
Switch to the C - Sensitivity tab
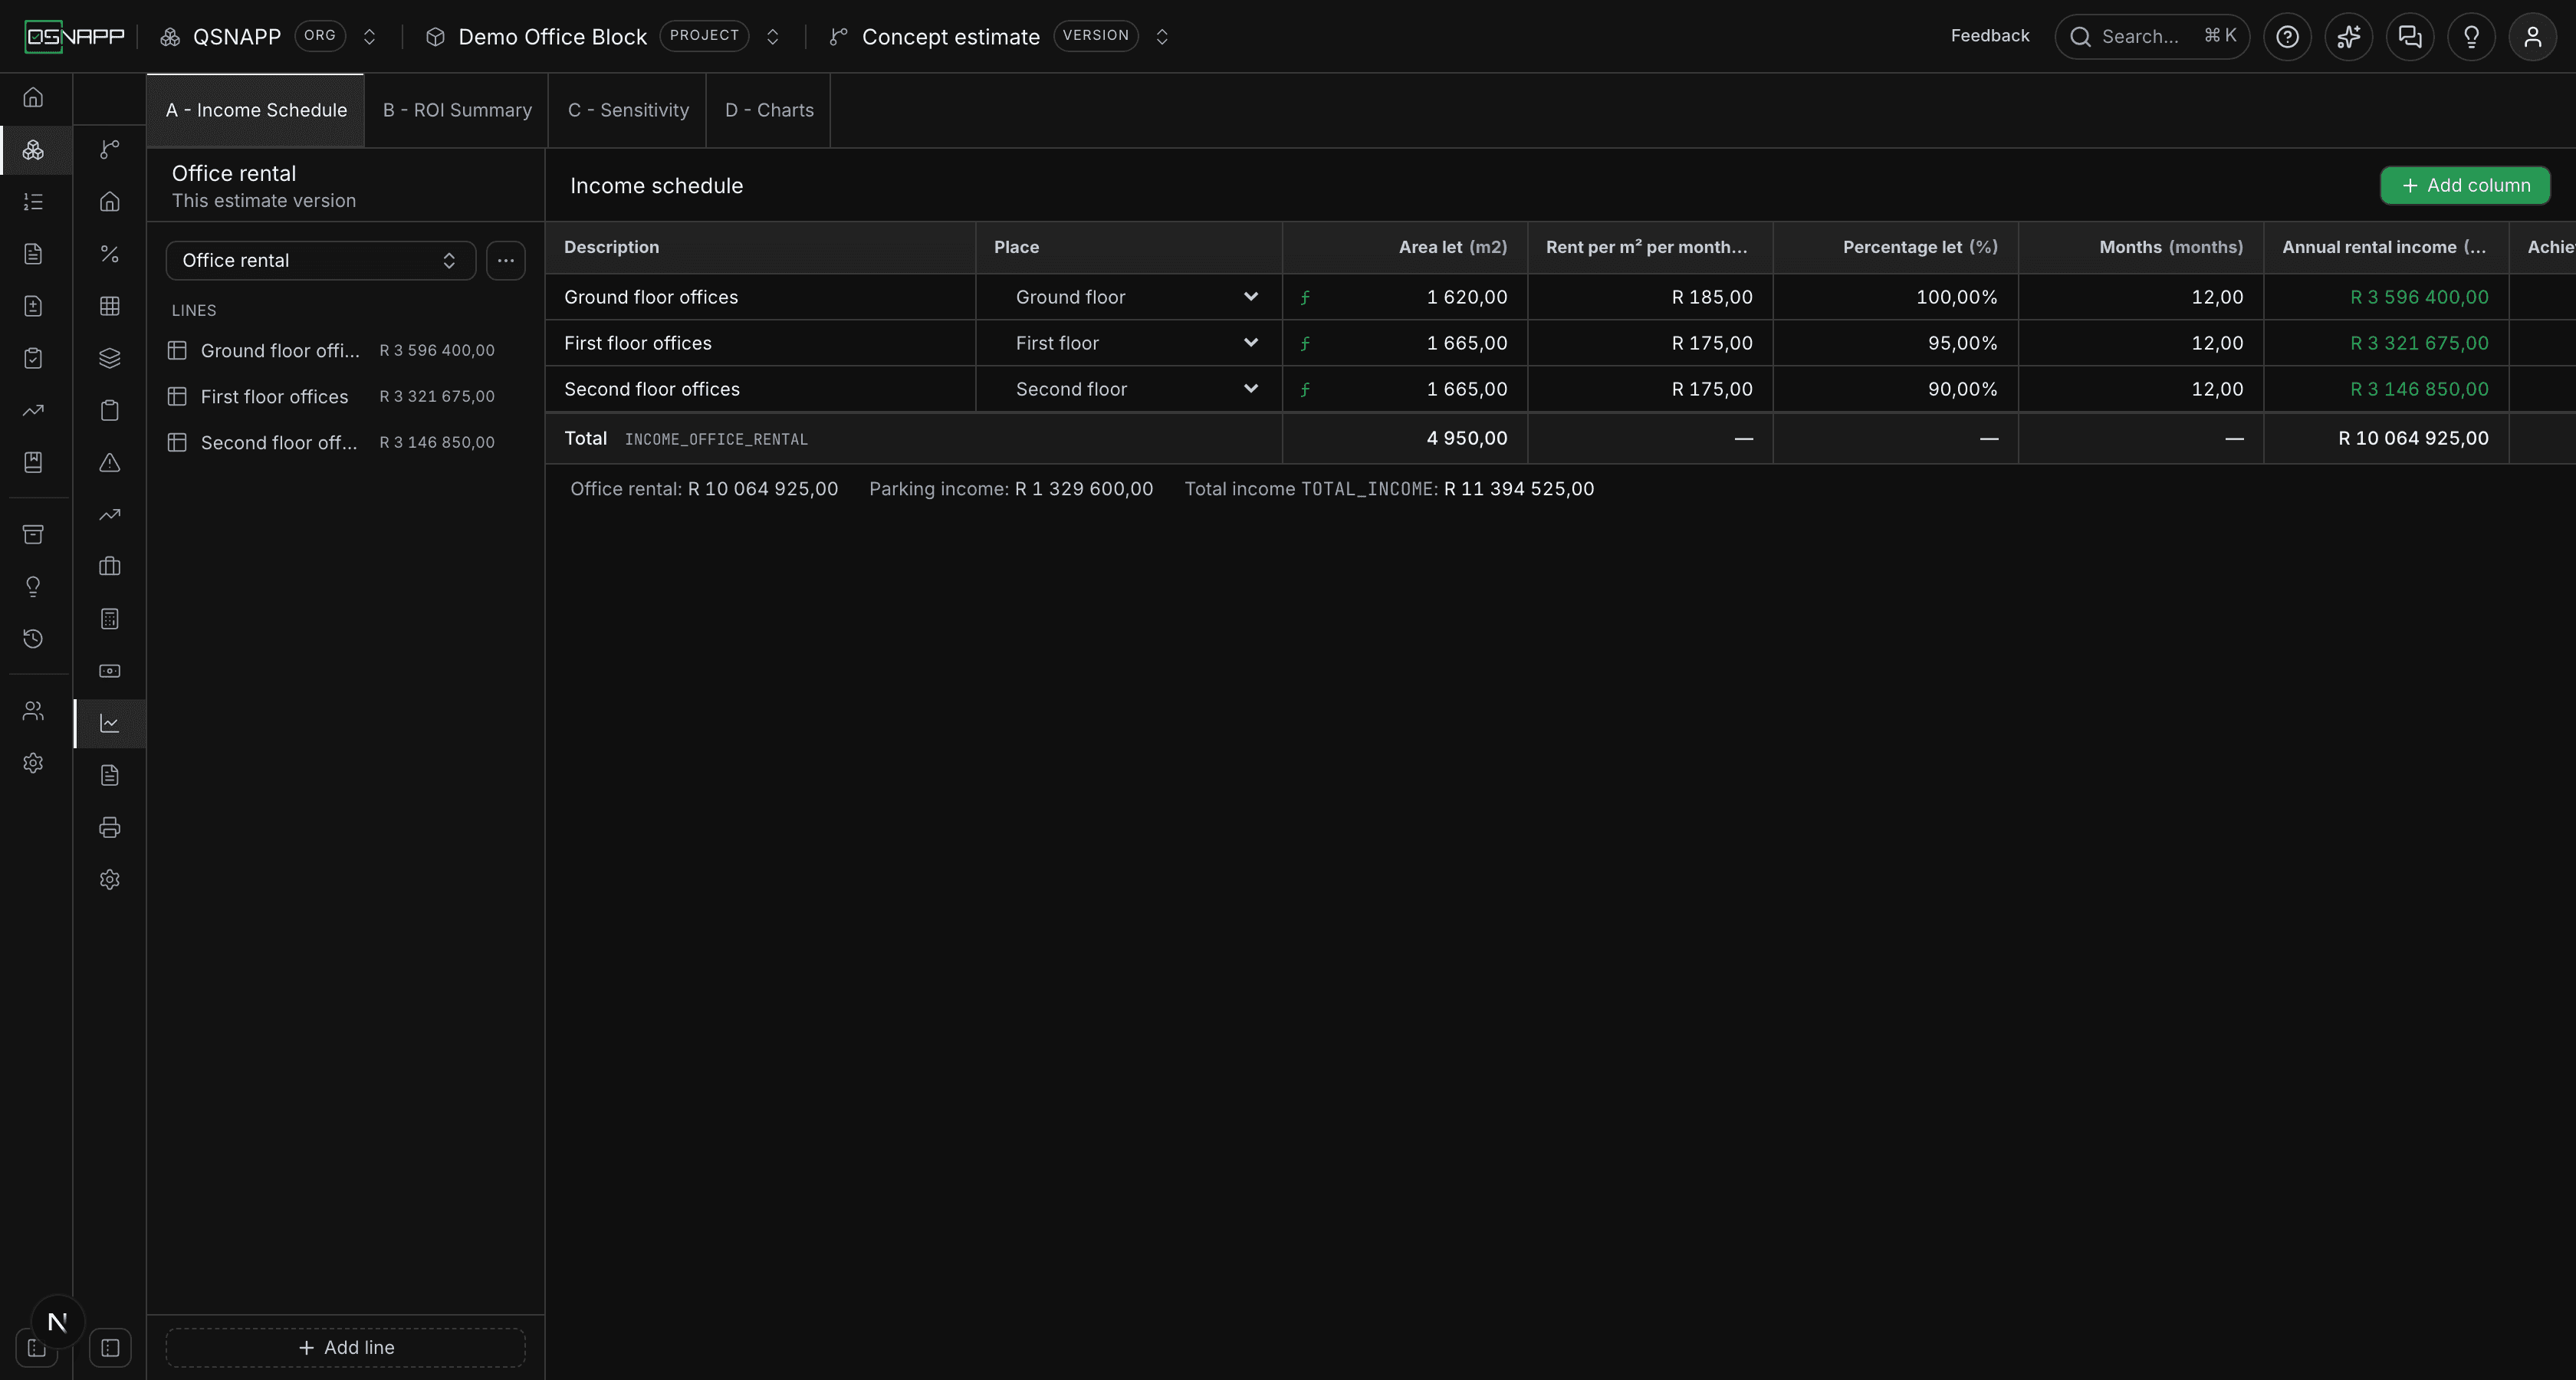[628, 110]
